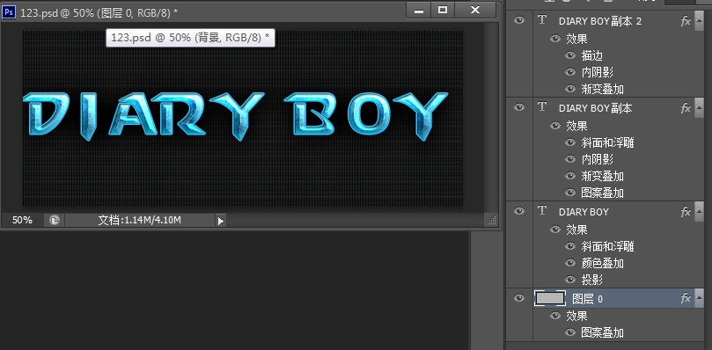This screenshot has width=712, height=350.
Task: Hide the DIARY BOY 副本 layer
Action: [519, 107]
